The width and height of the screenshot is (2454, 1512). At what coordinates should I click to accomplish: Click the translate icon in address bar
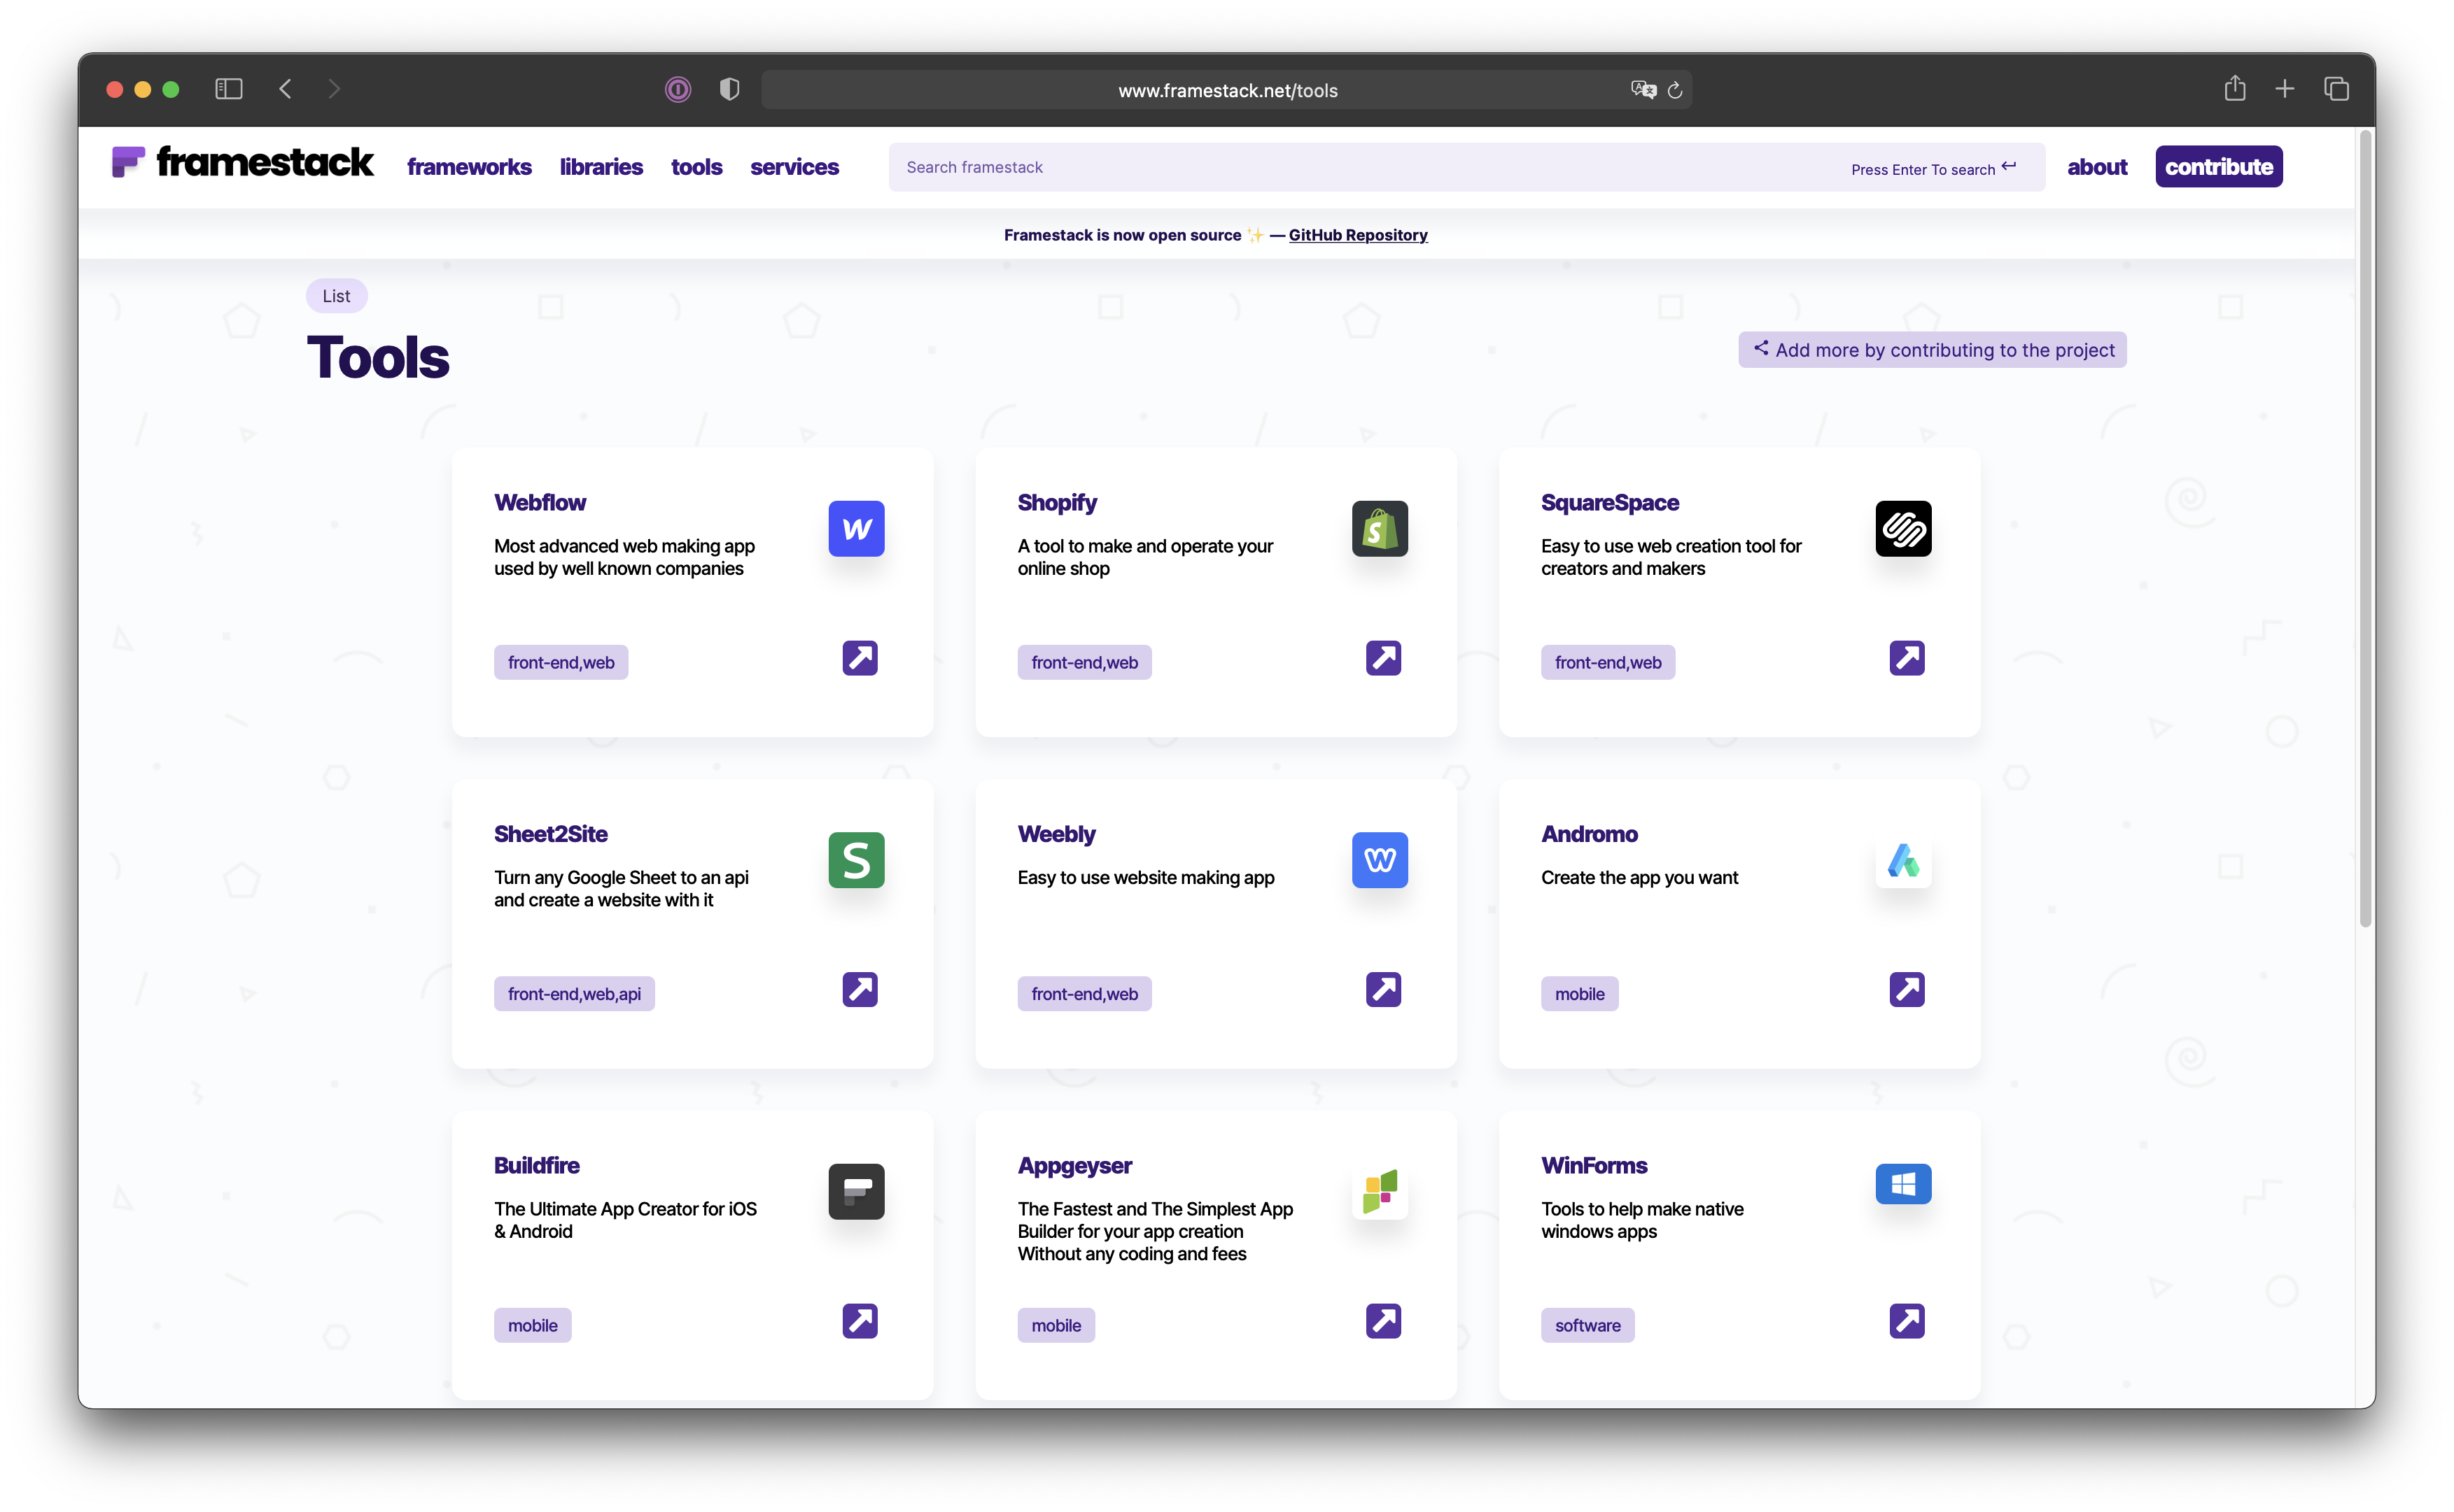pos(1642,90)
